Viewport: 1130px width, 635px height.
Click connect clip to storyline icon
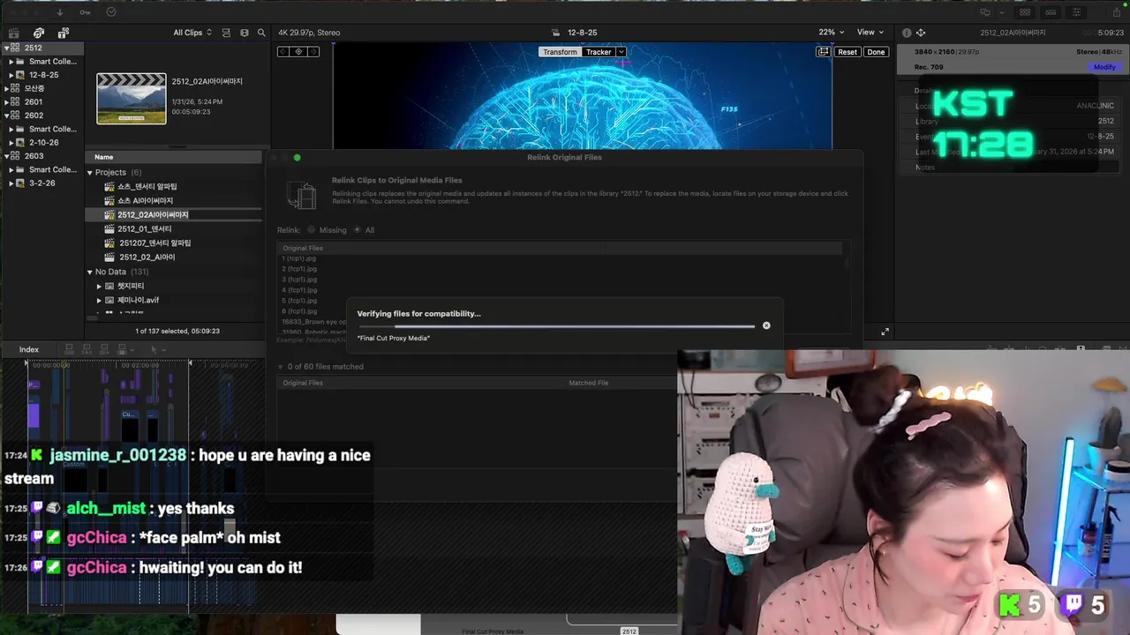(69, 349)
